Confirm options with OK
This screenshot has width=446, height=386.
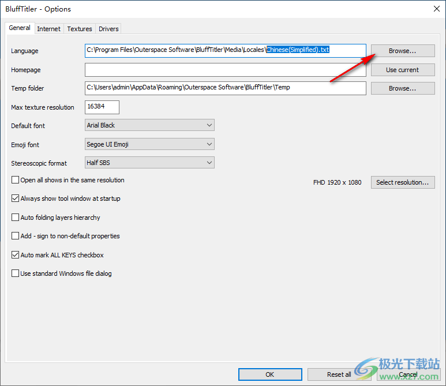(270, 374)
